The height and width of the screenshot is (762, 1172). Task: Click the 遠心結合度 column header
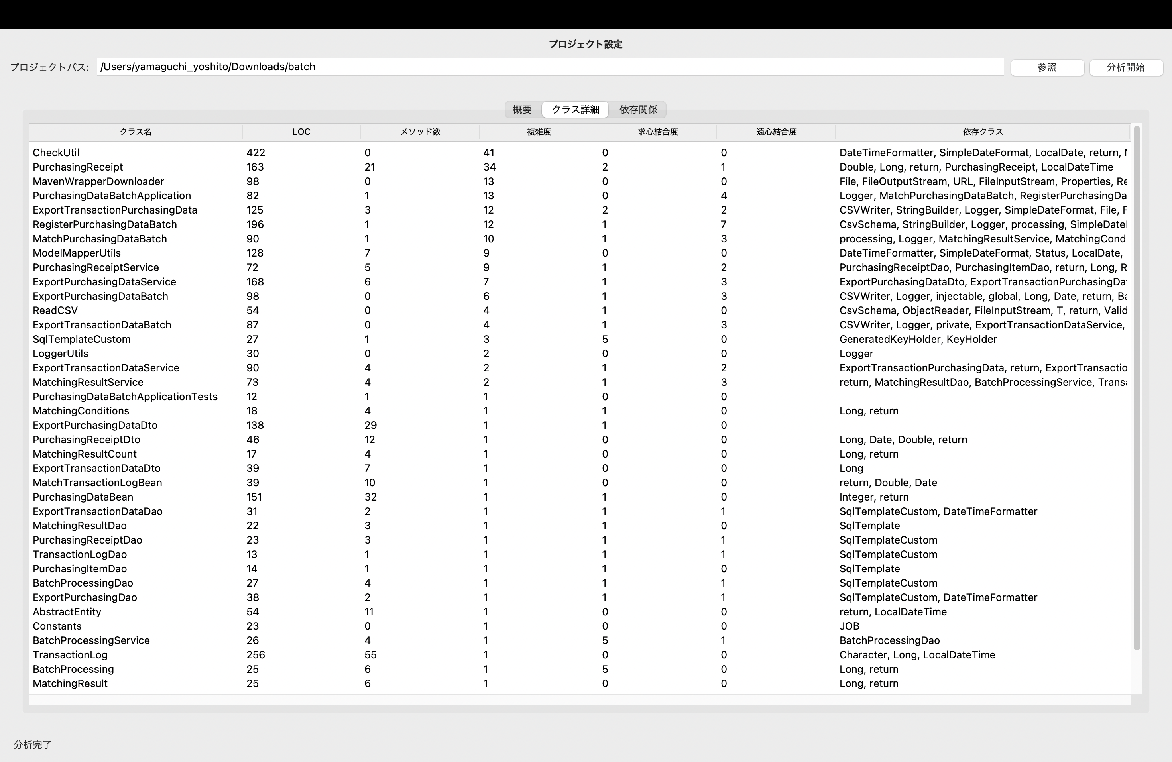pyautogui.click(x=776, y=132)
